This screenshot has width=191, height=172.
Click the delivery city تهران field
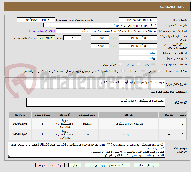(x=138, y=58)
